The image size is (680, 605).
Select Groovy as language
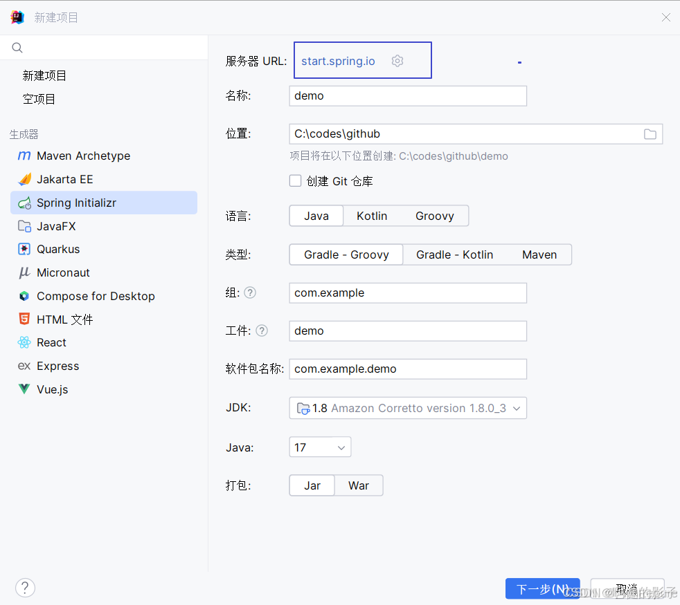pos(435,216)
